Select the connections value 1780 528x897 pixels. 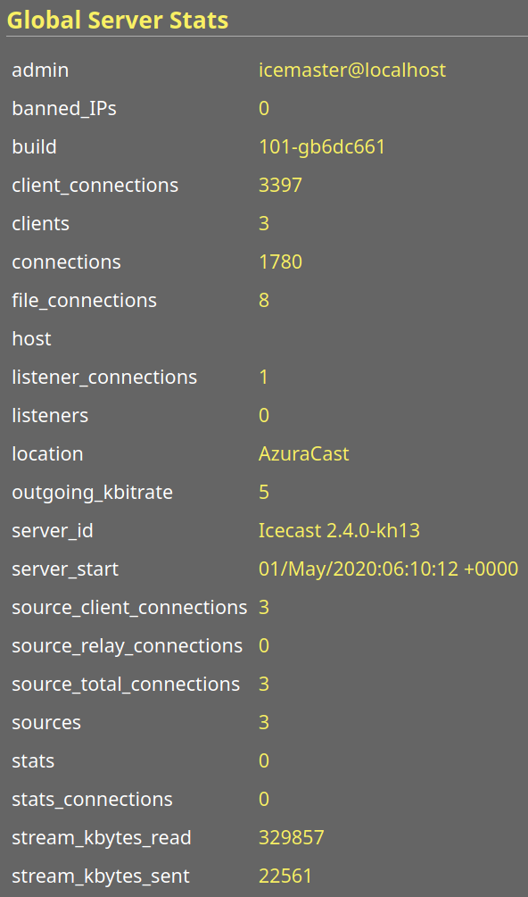click(x=280, y=262)
